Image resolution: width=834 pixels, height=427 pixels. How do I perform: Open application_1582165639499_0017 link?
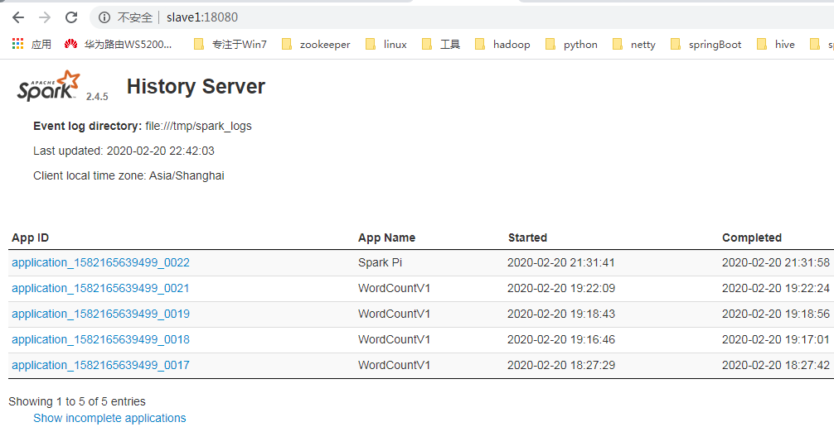click(100, 365)
